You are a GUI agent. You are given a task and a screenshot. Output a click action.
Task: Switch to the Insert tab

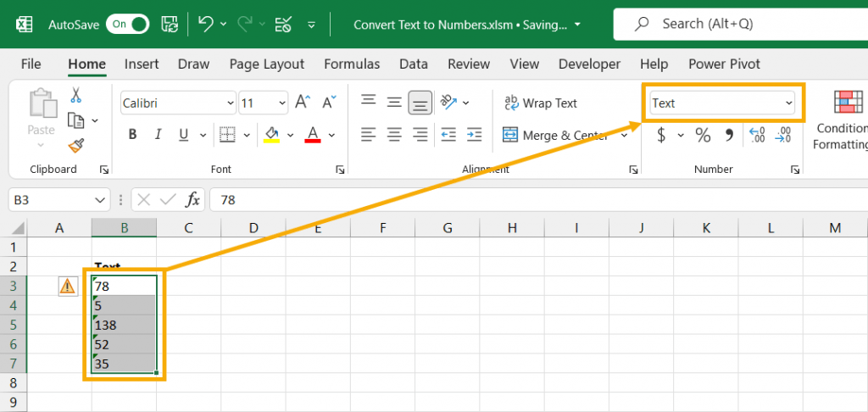coord(142,64)
